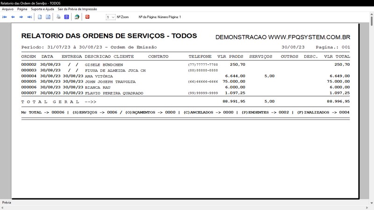Click phone (88)88888-8888
374x210 pixels.
(203, 70)
